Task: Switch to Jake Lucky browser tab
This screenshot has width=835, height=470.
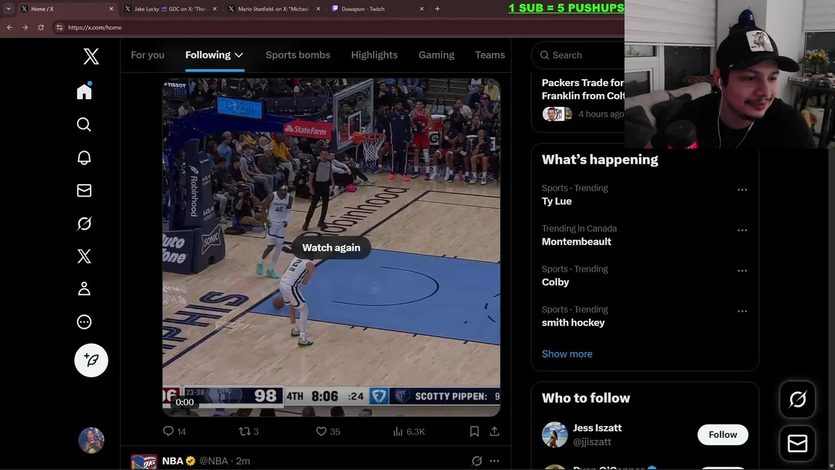Action: coord(170,9)
